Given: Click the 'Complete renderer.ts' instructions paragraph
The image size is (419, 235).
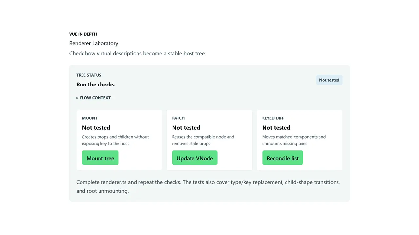Looking at the screenshot, I should [208, 186].
